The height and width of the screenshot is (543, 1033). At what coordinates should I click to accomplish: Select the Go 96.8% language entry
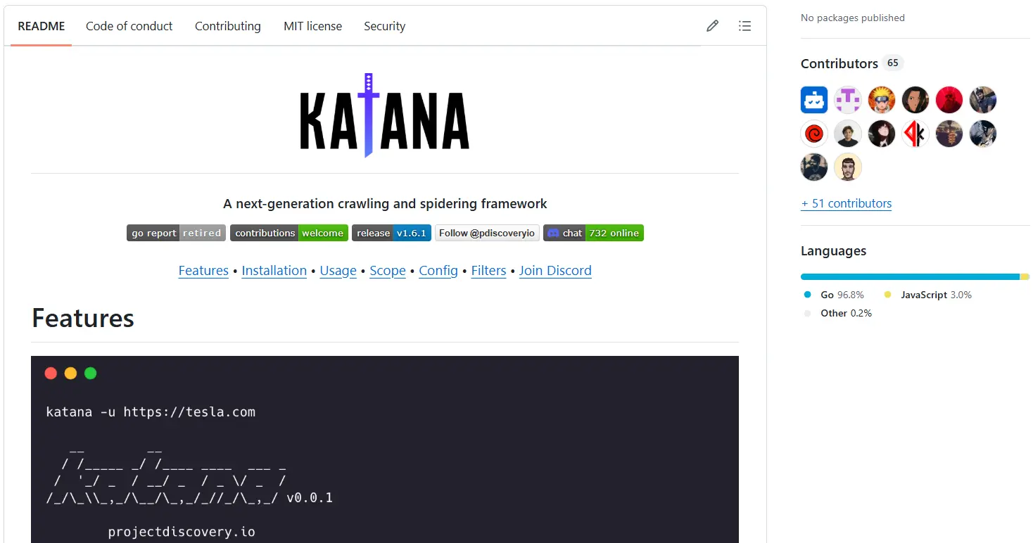click(x=834, y=295)
